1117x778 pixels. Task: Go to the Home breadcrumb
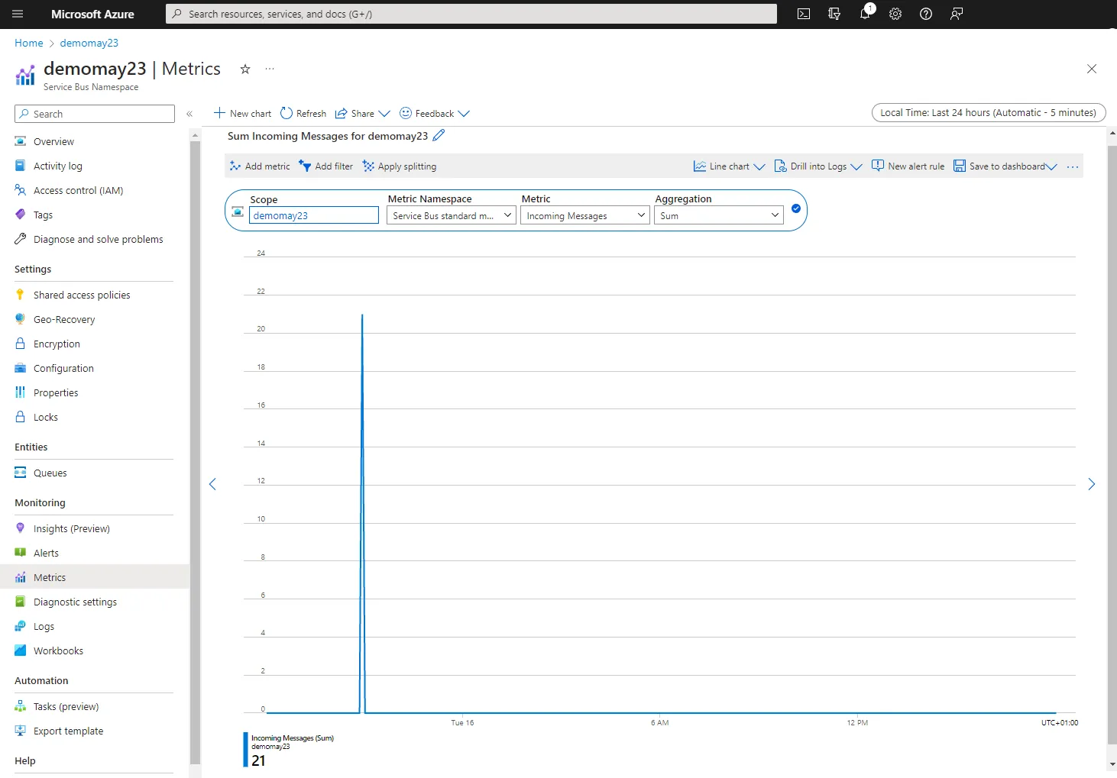tap(29, 43)
